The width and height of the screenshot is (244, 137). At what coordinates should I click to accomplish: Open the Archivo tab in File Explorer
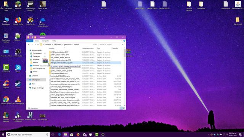30,41
